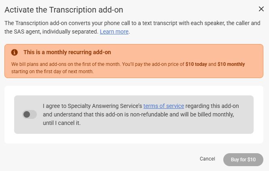
Task: Click the Activate the Transcription add-on title
Action: [x=64, y=10]
